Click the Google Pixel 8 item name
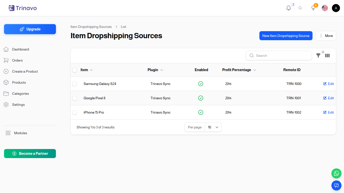Viewport: 344px width, 193px height. [94, 98]
